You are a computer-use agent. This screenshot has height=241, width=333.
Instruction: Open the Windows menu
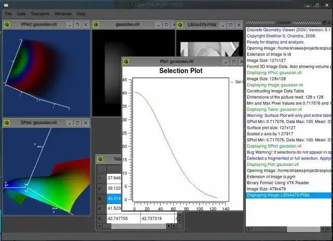[x=63, y=13]
